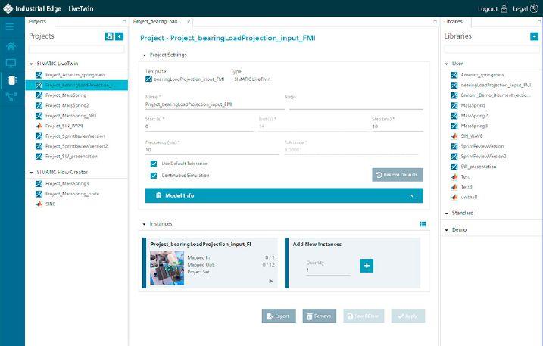Click the Step (ms) input field

(398, 126)
